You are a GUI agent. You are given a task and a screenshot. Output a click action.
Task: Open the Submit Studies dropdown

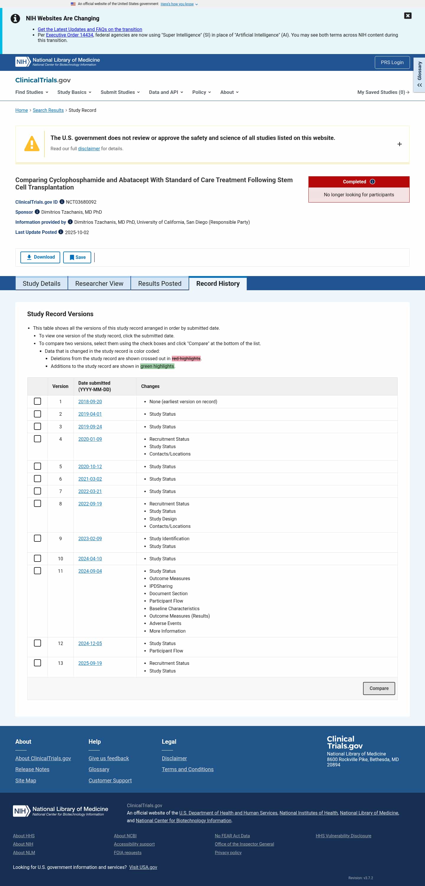[120, 92]
